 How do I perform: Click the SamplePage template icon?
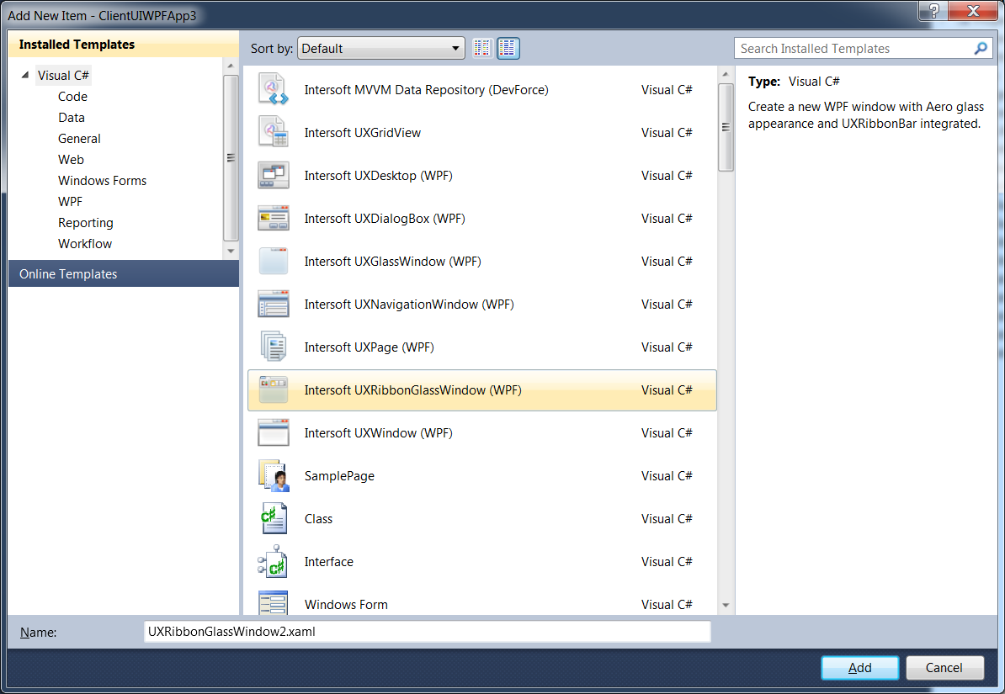274,475
